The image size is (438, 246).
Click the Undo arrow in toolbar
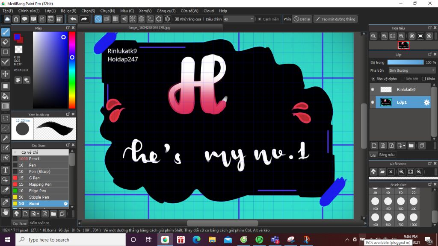click(x=73, y=19)
